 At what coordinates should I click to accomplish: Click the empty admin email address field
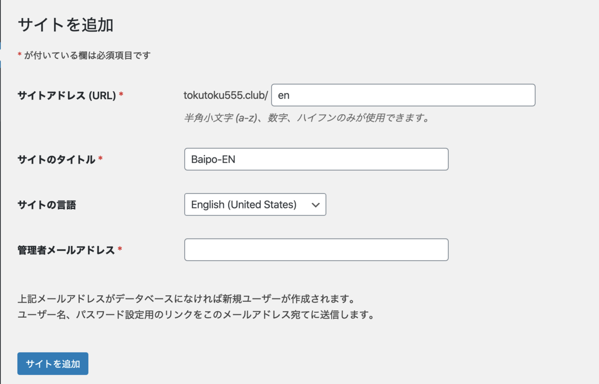point(316,250)
